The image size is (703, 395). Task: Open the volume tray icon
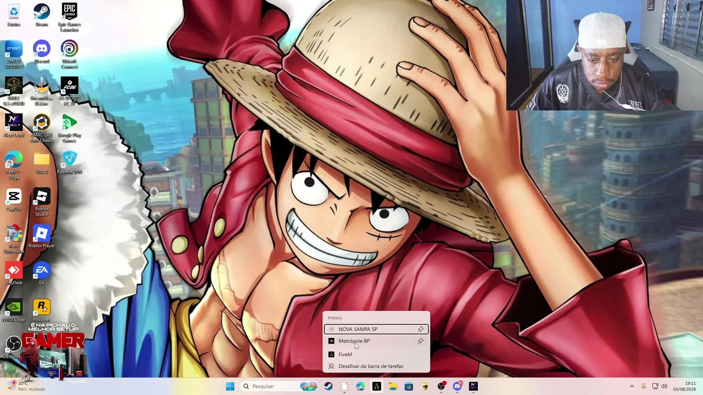click(x=664, y=386)
